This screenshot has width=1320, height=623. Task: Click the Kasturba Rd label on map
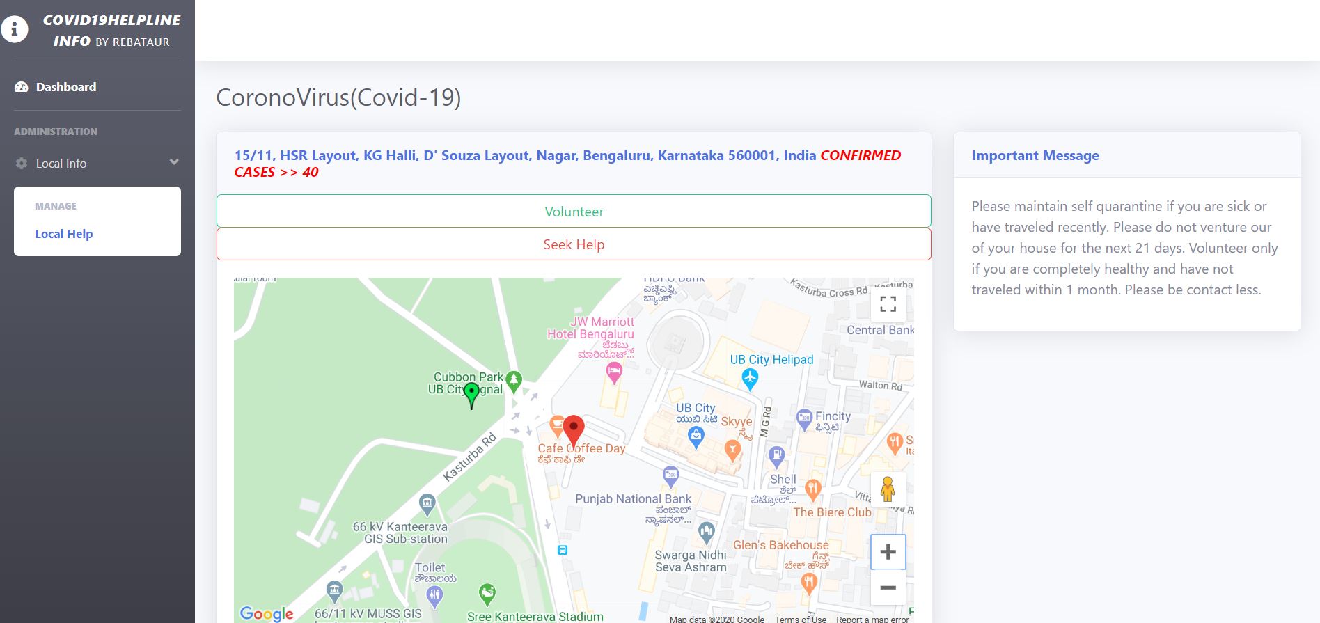coord(470,457)
